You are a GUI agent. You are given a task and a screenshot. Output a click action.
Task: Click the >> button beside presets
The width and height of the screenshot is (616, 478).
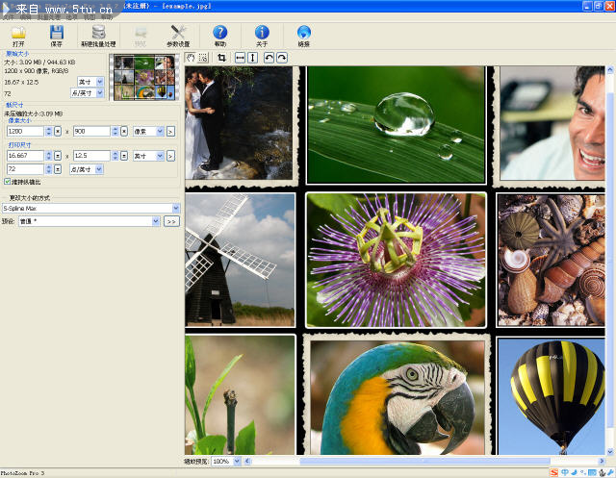[x=171, y=221]
